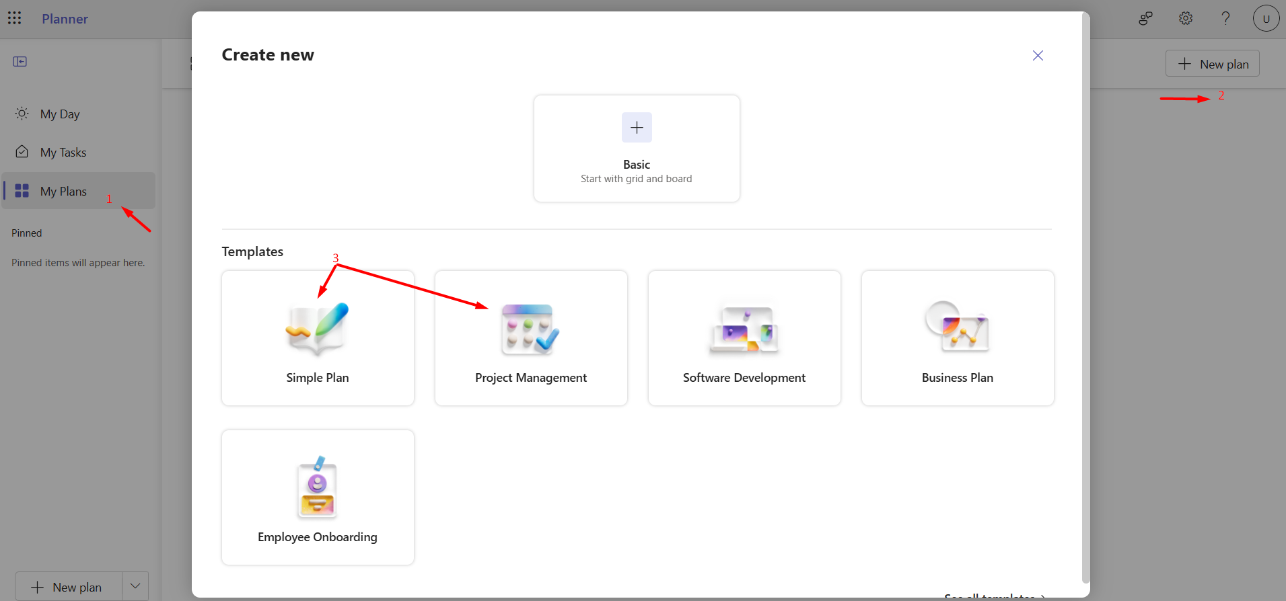The height and width of the screenshot is (601, 1286).
Task: Select My Plans in sidebar
Action: tap(63, 192)
